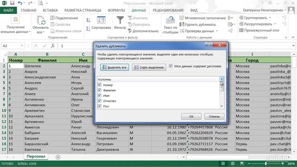
Task: Click help question mark in dialog title
Action: coord(209,45)
